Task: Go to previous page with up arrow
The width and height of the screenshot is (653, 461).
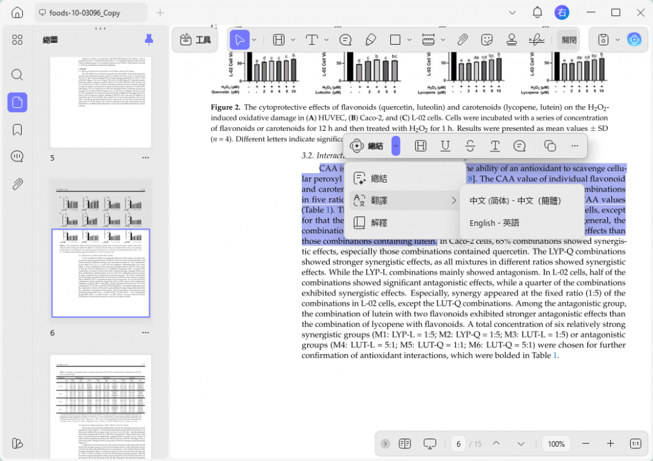Action: tap(496, 444)
